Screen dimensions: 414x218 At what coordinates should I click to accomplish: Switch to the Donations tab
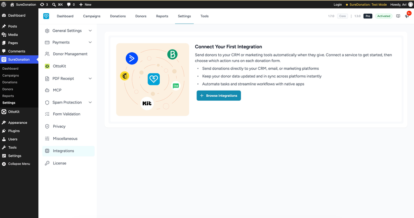tap(118, 16)
